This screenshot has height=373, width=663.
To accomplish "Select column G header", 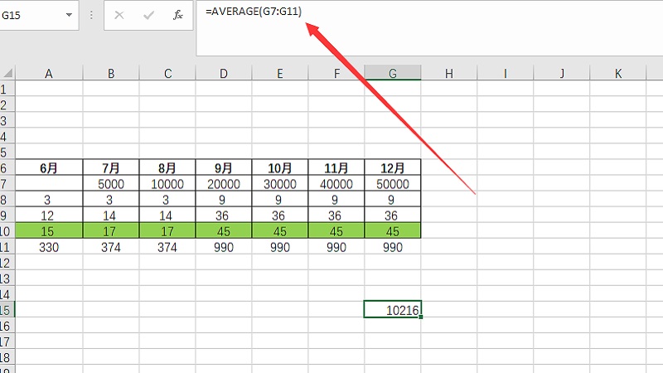I will (x=392, y=74).
